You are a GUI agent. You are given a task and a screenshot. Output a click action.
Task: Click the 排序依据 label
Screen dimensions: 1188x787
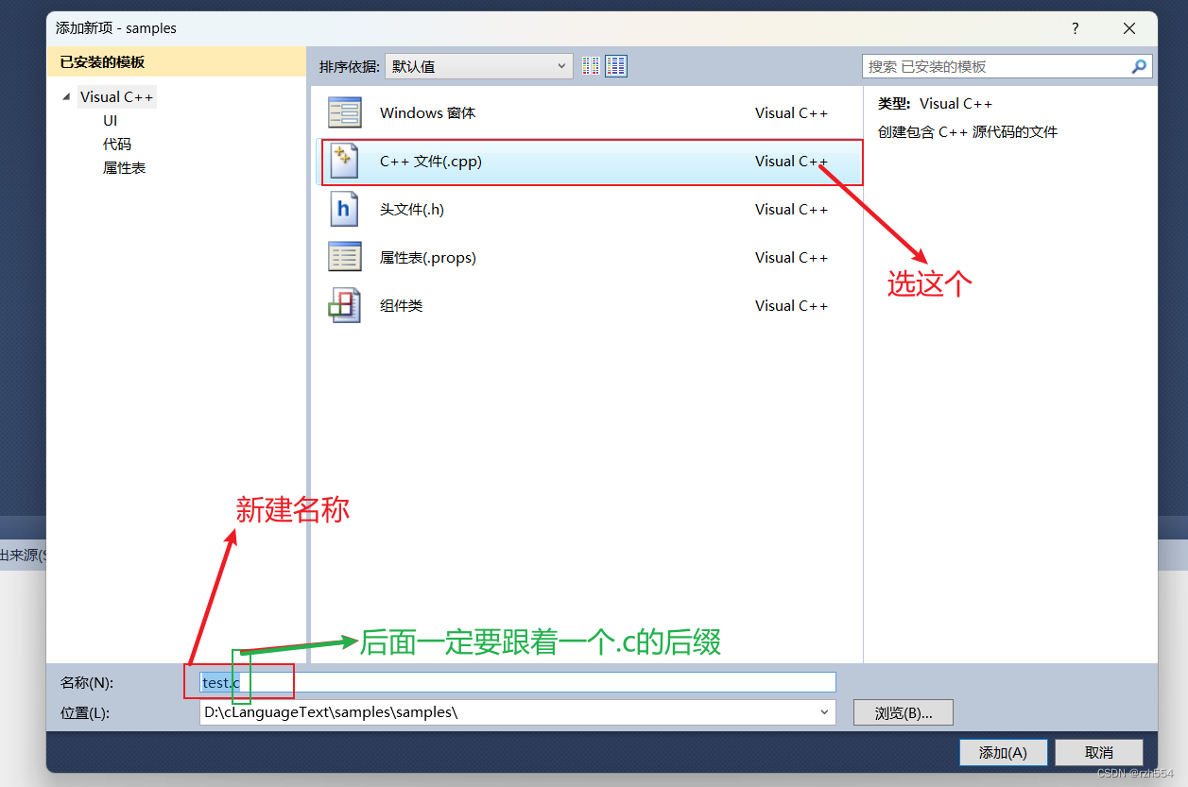(350, 66)
